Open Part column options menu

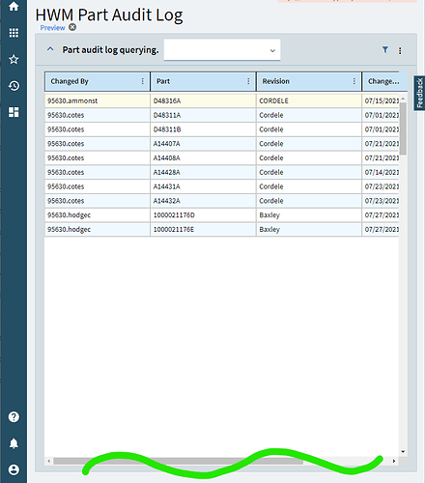248,81
